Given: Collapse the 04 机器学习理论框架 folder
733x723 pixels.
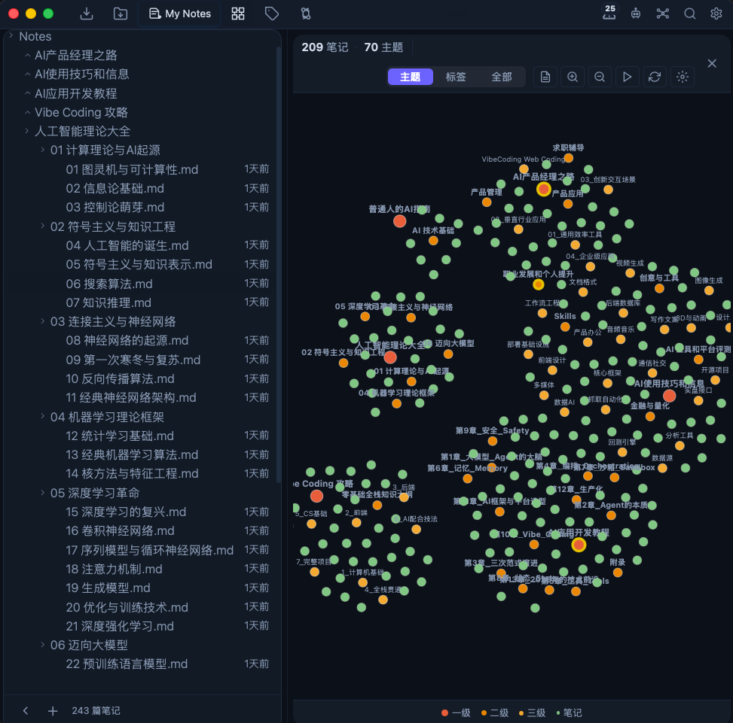Looking at the screenshot, I should pyautogui.click(x=42, y=416).
